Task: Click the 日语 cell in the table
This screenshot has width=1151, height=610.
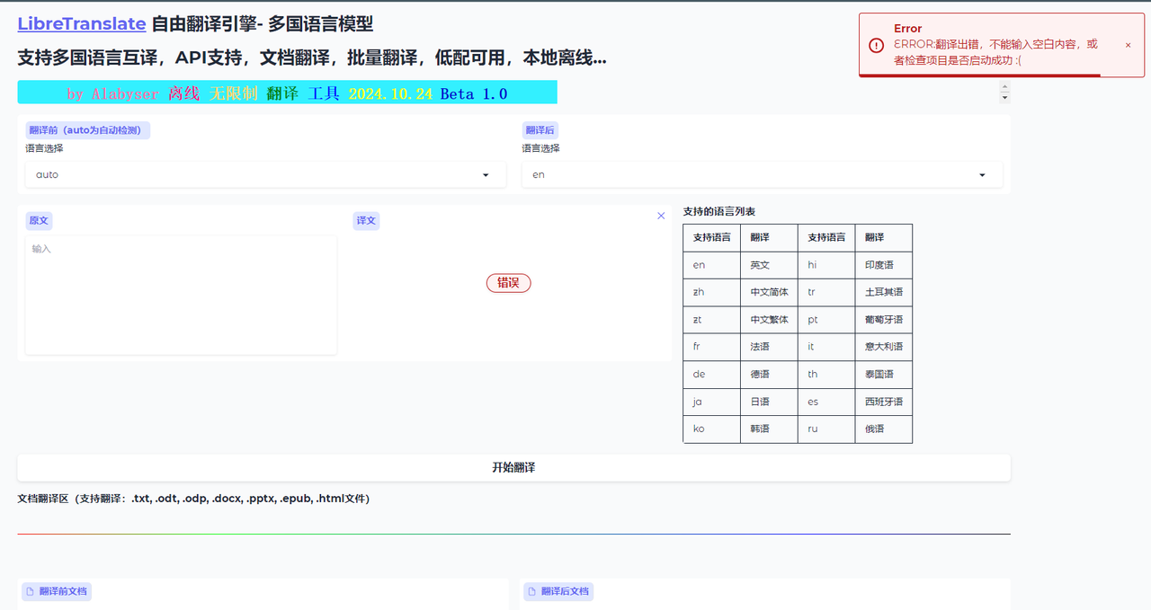Action: tap(769, 402)
